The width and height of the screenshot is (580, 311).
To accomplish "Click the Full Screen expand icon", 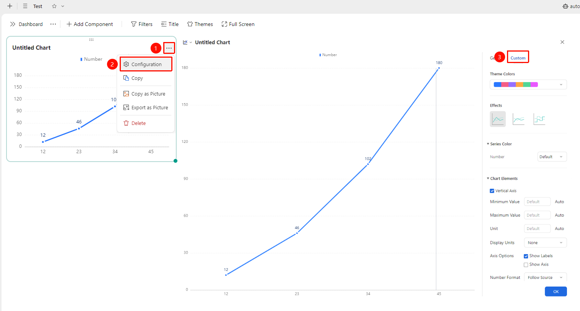I will pos(224,24).
